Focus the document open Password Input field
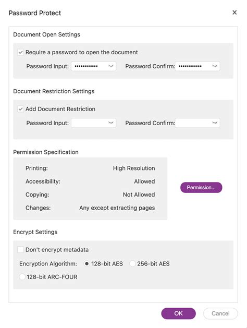This screenshot has width=247, height=328. (93, 66)
